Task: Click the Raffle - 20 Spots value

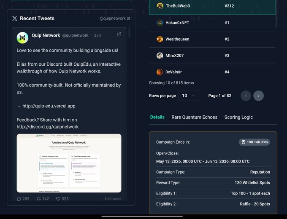Action: [x=255, y=204]
